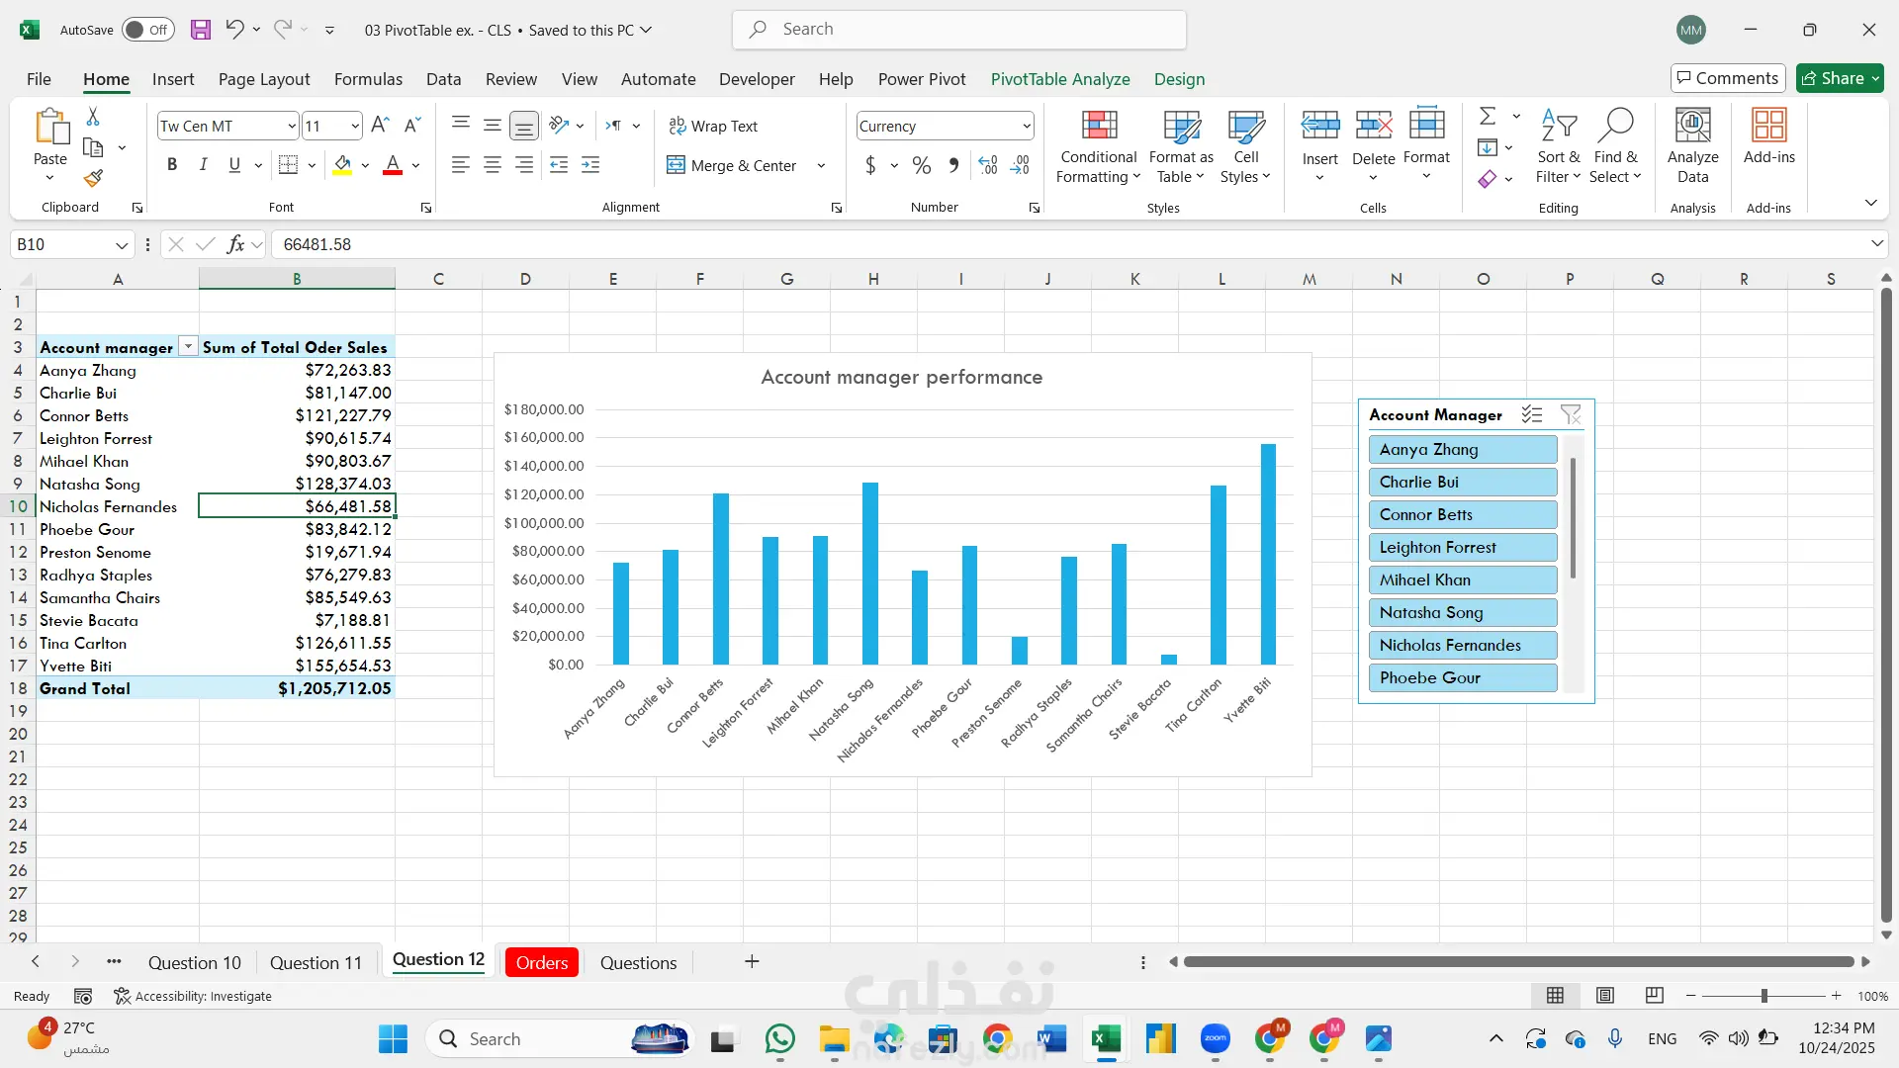Toggle Bold formatting
The image size is (1899, 1068).
tap(172, 165)
